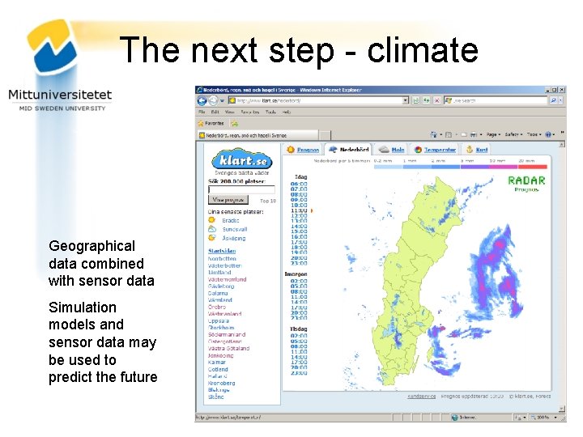The image size is (583, 437).
Task: Open the command bar Tools dropdown
Action: click(534, 134)
